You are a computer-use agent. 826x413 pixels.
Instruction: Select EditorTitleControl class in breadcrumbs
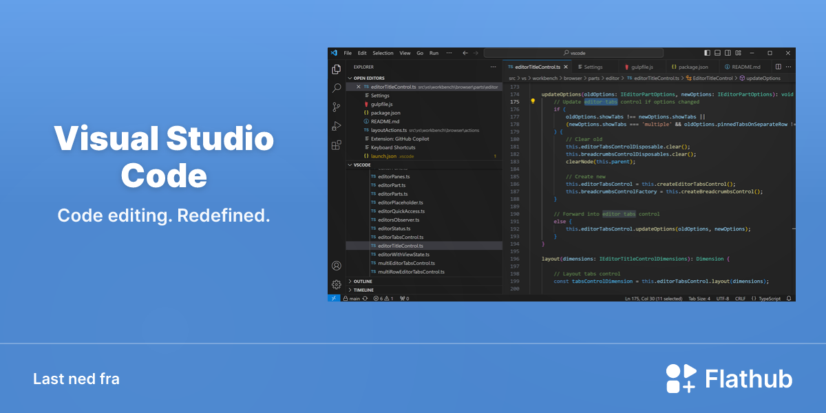709,78
